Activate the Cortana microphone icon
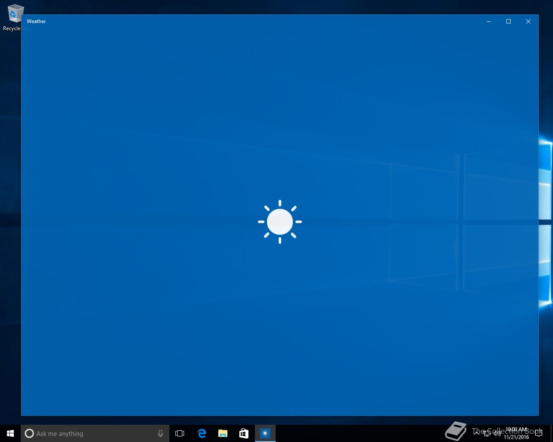This screenshot has width=553, height=442. (x=160, y=433)
